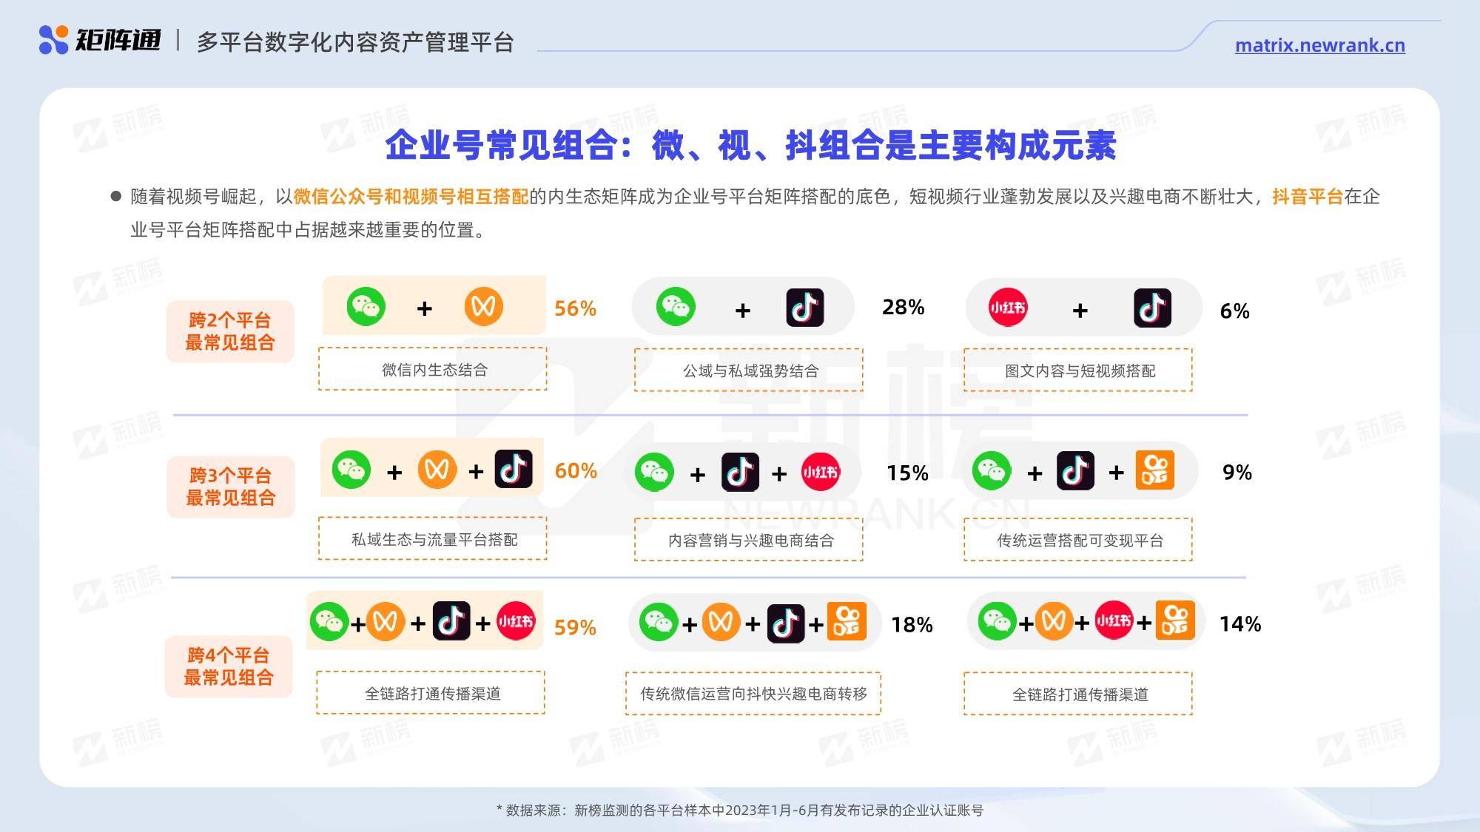Click the 传统微信运营向抖快兴趣电商转移 caption box
The height and width of the screenshot is (832, 1480).
pos(753,694)
